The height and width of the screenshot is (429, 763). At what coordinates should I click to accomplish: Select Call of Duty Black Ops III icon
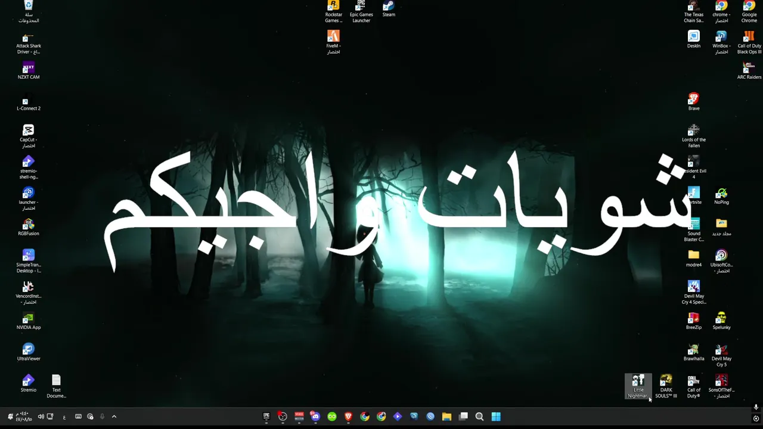point(749,42)
